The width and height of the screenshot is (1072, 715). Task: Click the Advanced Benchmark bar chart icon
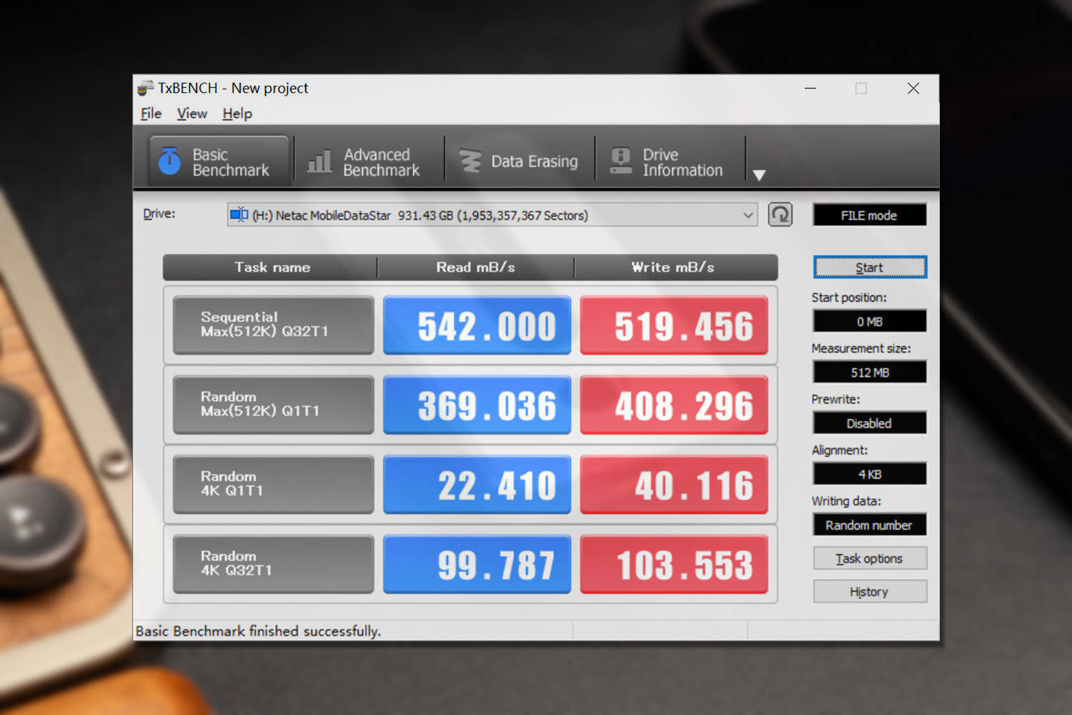[319, 161]
